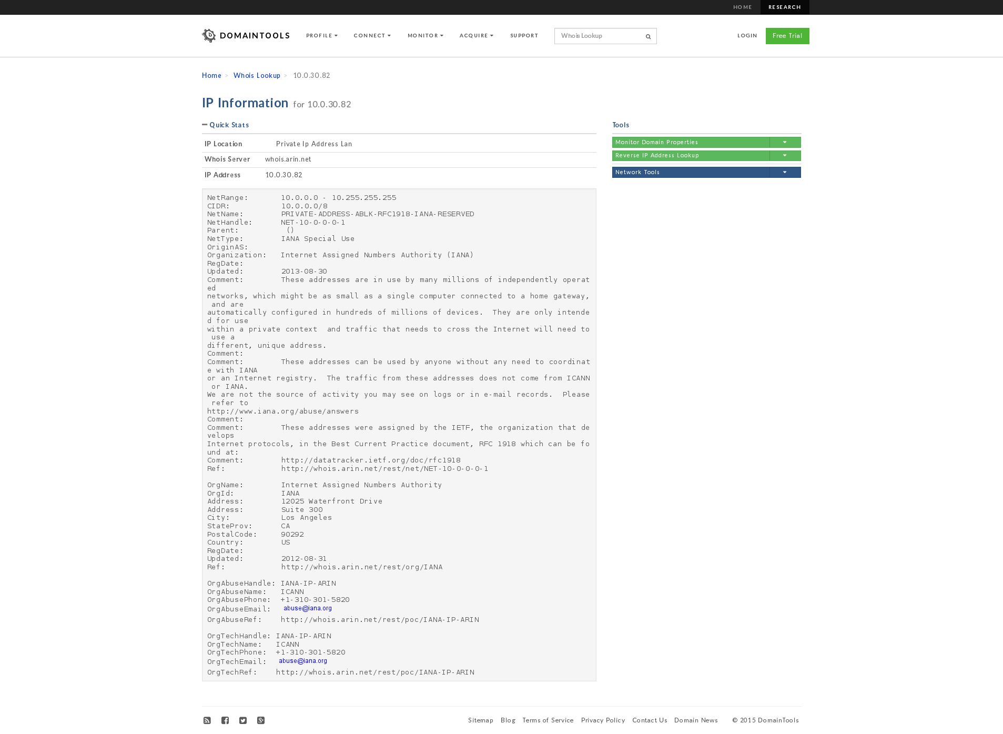
Task: Click the PostalCode value 90292
Action: click(292, 535)
